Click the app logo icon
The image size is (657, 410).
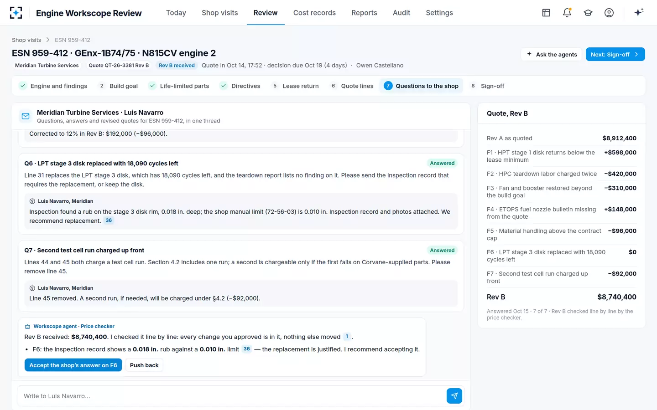[16, 13]
